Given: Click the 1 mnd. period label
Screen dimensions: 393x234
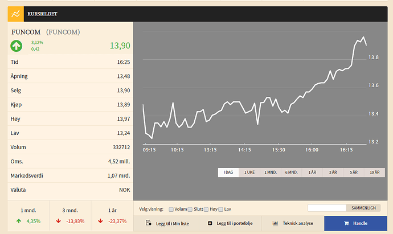Looking at the screenshot, I should coord(28,211).
